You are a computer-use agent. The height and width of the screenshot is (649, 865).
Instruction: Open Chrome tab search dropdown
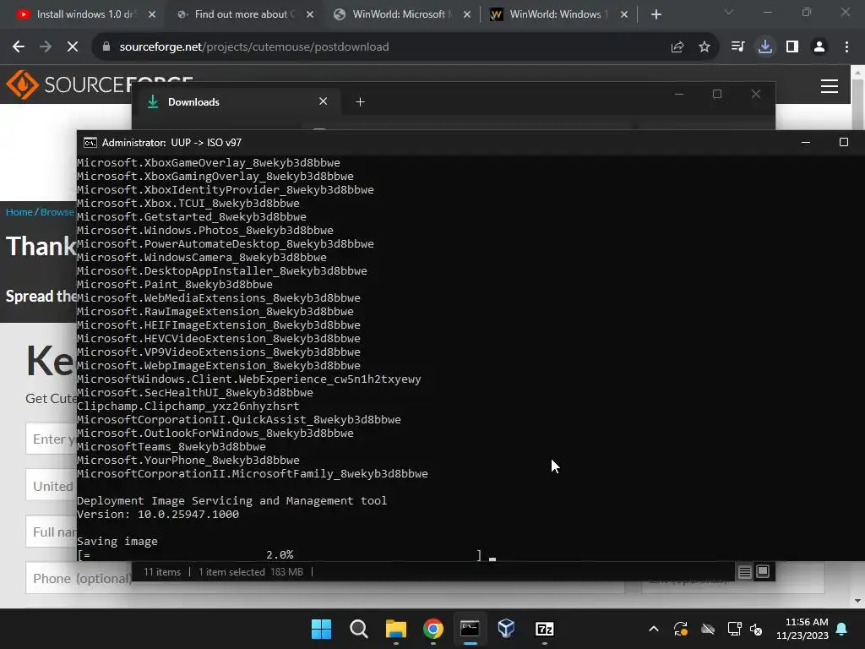pyautogui.click(x=729, y=12)
